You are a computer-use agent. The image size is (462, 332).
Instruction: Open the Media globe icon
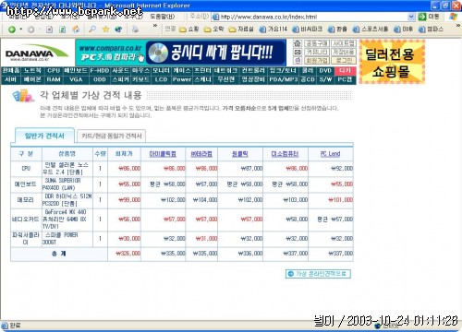pyautogui.click(x=118, y=30)
